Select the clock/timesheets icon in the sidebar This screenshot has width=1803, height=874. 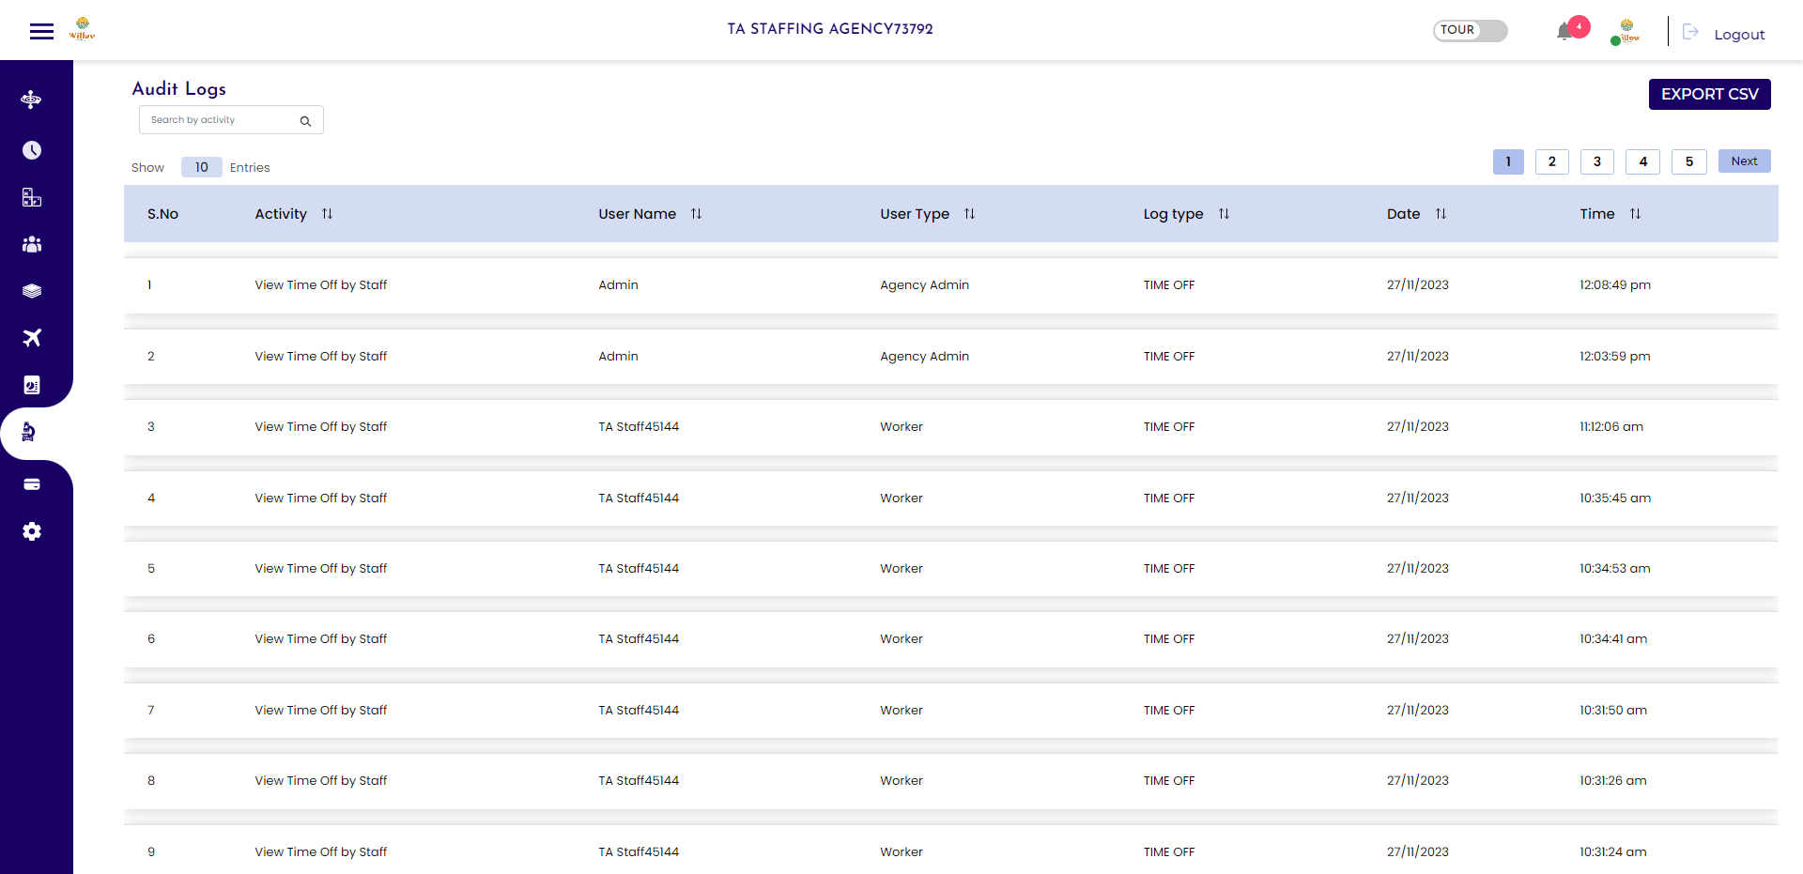32,150
